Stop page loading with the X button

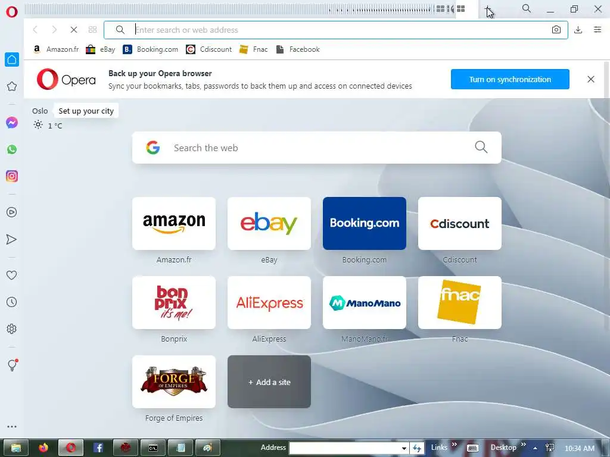click(x=73, y=30)
